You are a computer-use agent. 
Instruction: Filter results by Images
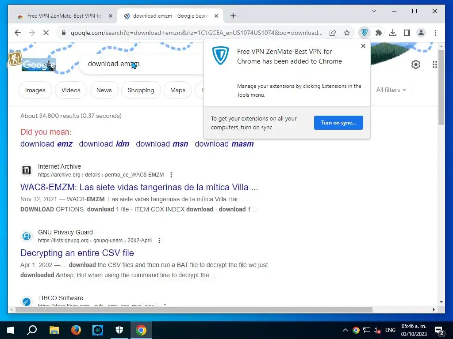click(x=35, y=90)
